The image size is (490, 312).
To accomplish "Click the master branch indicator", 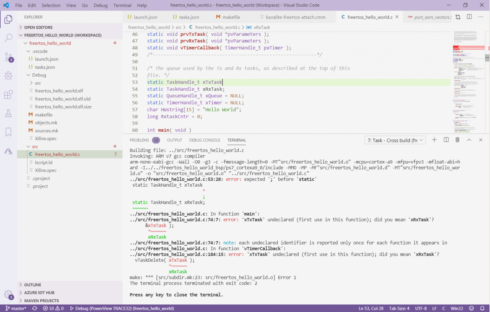I will 16,308.
